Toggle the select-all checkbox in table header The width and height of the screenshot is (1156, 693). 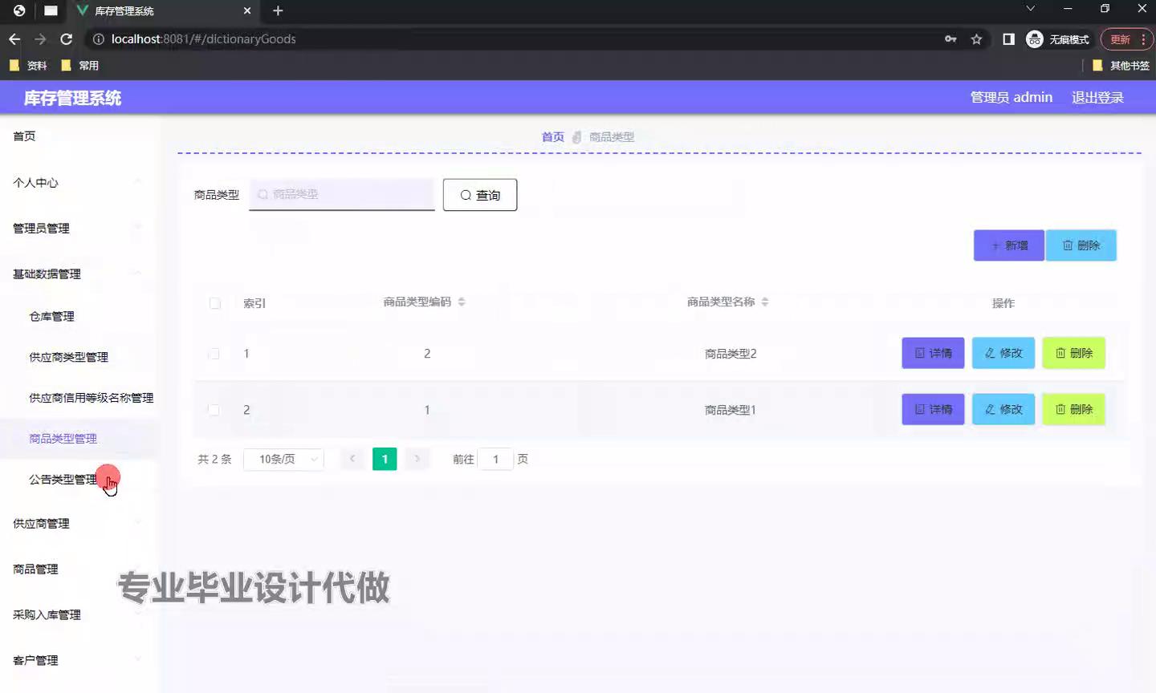[x=215, y=303]
